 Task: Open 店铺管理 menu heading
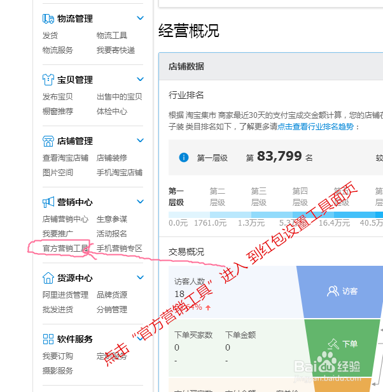(x=75, y=141)
